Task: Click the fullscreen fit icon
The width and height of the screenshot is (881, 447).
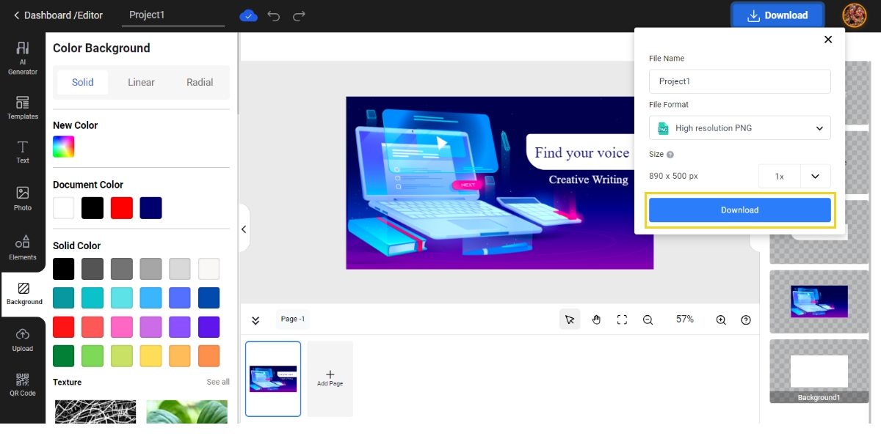Action: pyautogui.click(x=622, y=319)
